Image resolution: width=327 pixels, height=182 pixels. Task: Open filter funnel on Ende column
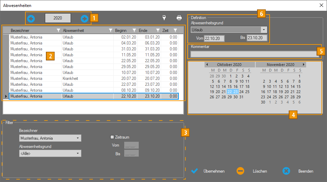pyautogui.click(x=158, y=31)
